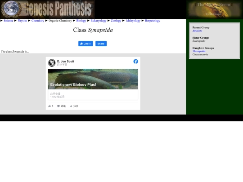Click the Daughter Groups heading

coord(203,48)
